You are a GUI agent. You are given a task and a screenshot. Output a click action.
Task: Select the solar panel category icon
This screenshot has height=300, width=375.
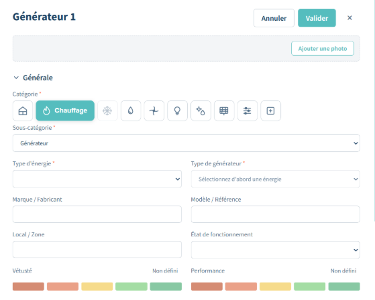click(224, 110)
